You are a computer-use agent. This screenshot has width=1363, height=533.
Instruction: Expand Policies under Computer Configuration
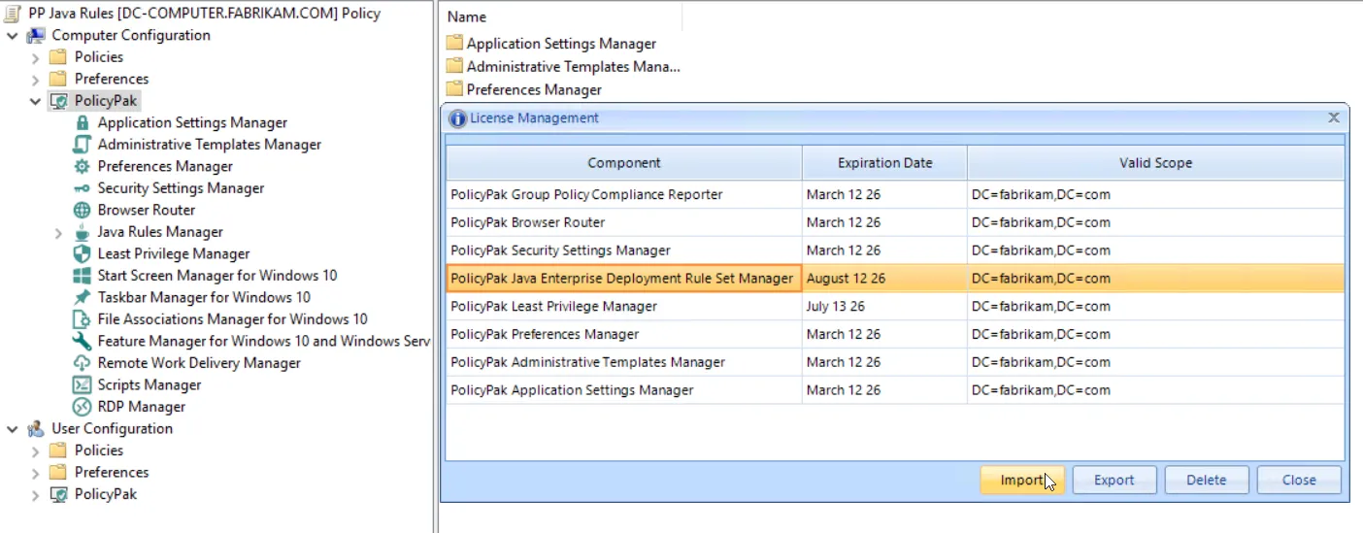tap(36, 57)
